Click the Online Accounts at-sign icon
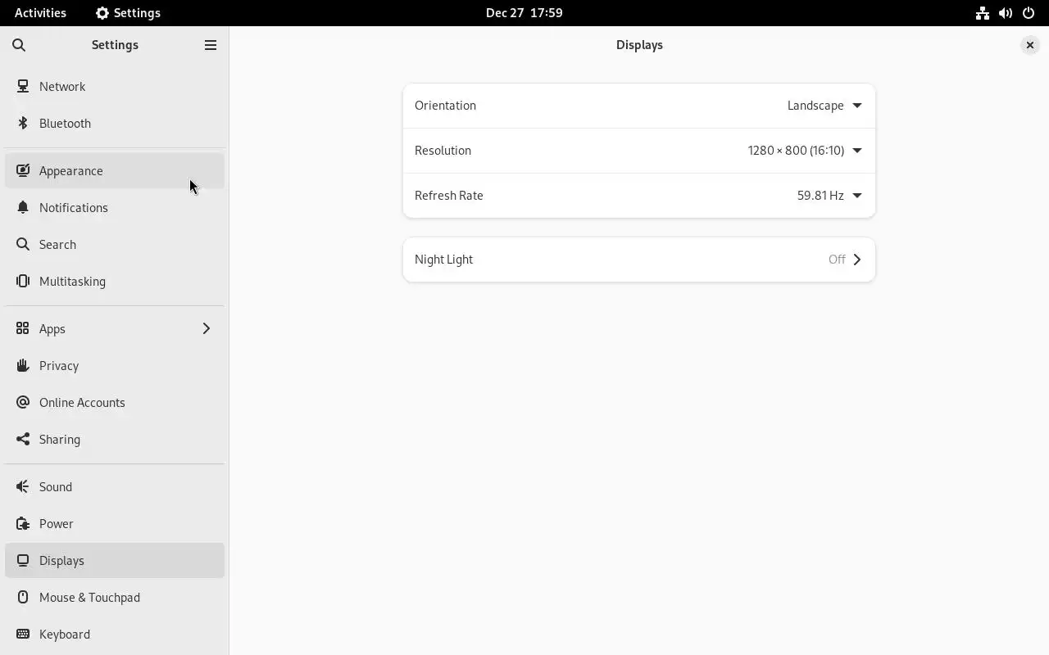The width and height of the screenshot is (1049, 655). 23,402
